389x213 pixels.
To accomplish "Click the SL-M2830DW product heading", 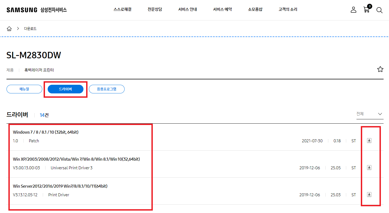I will pos(34,55).
